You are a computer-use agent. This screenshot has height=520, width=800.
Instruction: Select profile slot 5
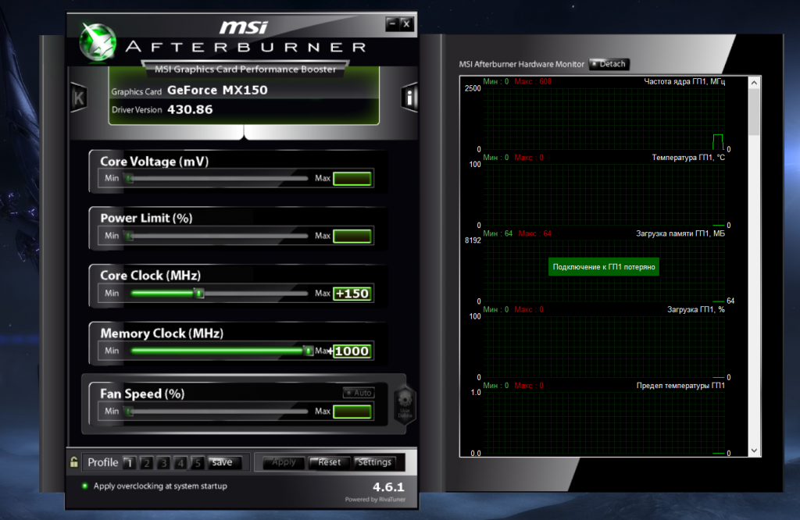[198, 463]
